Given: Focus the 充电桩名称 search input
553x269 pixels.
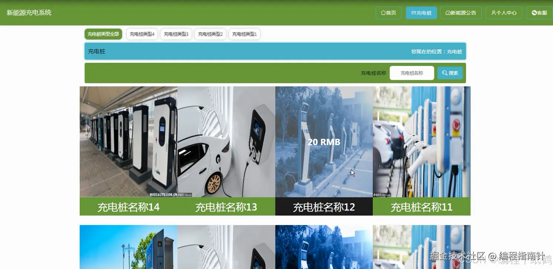Looking at the screenshot, I should [412, 73].
